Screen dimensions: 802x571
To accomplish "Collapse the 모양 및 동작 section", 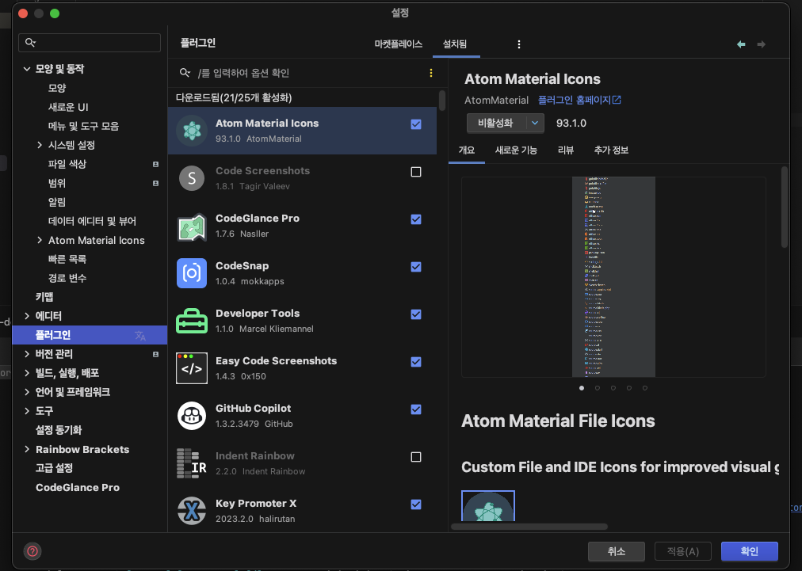I will (x=27, y=68).
